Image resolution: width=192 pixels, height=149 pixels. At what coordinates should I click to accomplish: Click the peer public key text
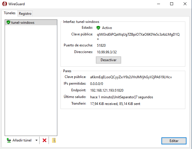(x=131, y=77)
